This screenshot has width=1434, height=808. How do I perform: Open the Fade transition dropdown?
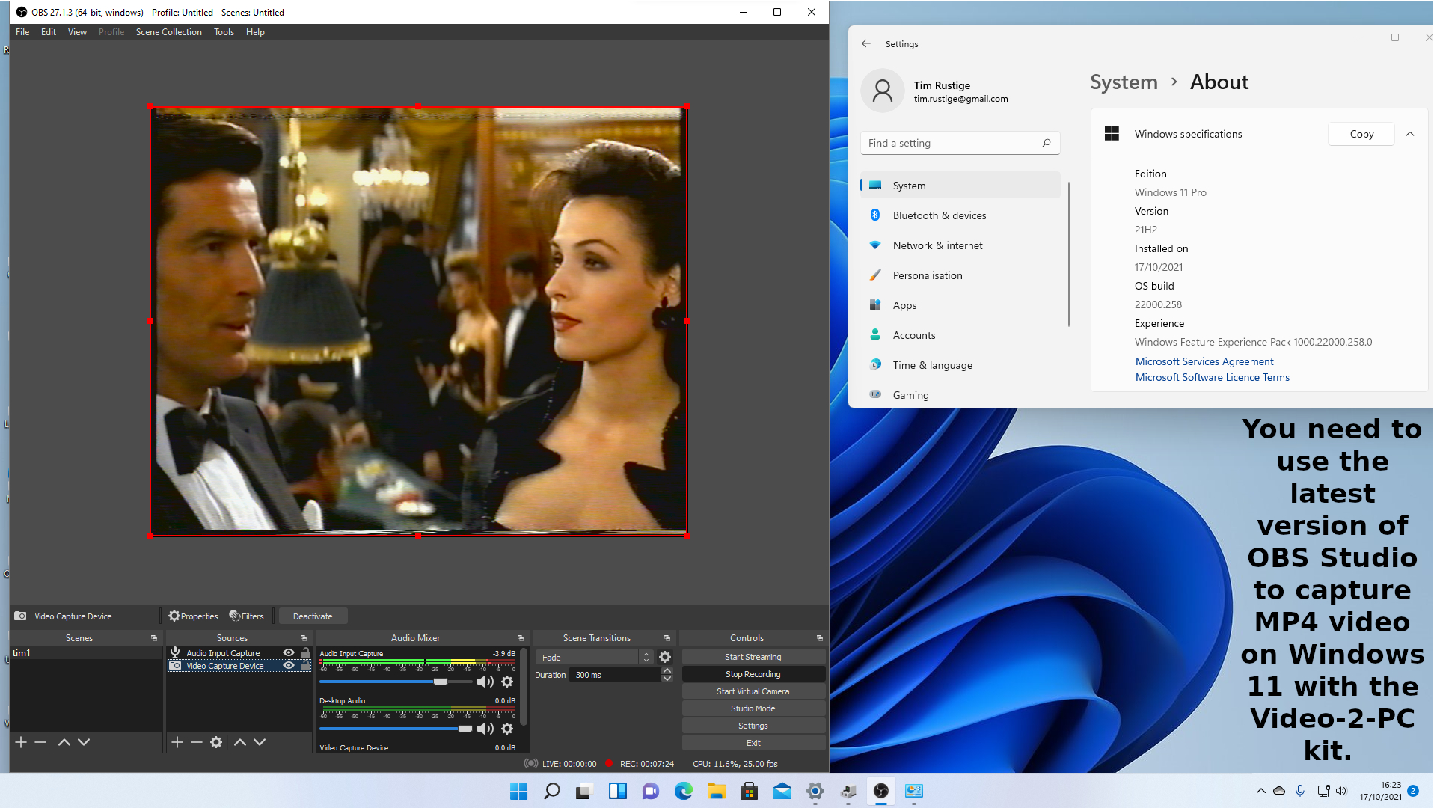(595, 657)
